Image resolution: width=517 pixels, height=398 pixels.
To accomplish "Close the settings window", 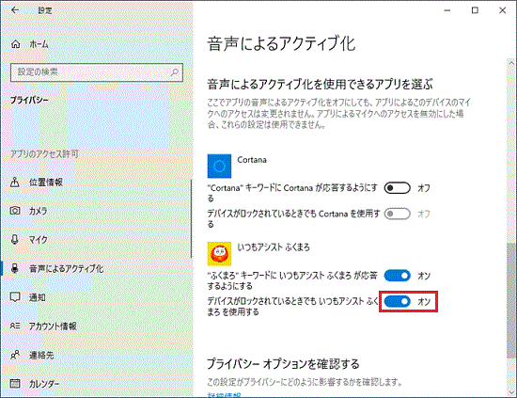I will (503, 10).
